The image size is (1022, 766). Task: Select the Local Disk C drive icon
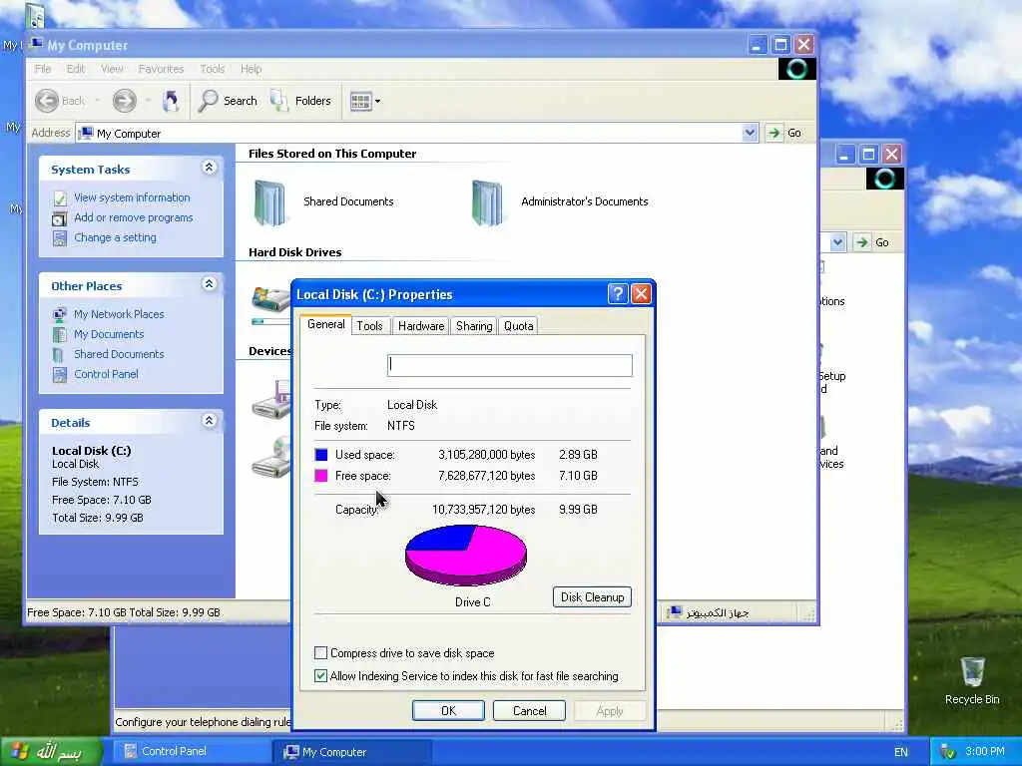point(271,300)
